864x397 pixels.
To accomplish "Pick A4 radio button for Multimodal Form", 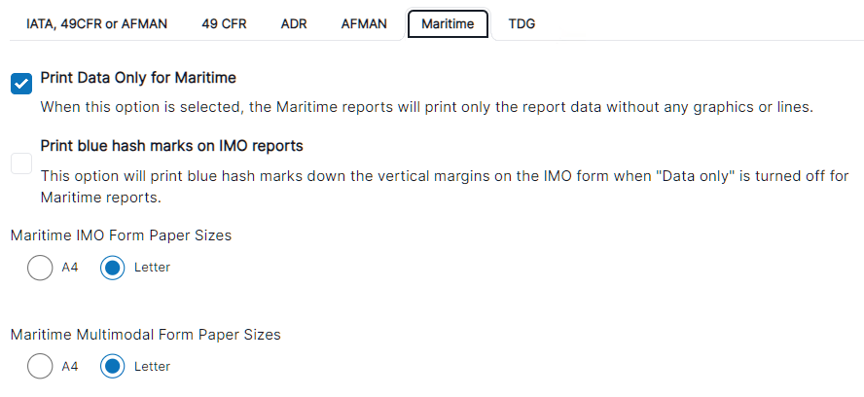I will click(40, 367).
